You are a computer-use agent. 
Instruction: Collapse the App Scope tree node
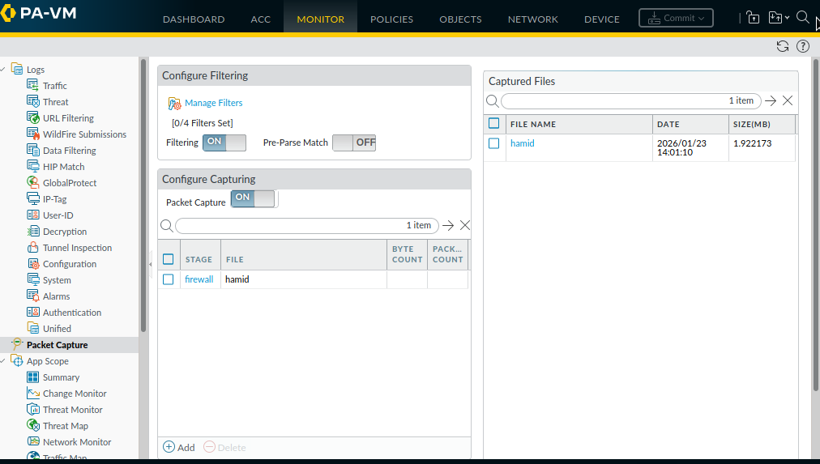(4, 361)
